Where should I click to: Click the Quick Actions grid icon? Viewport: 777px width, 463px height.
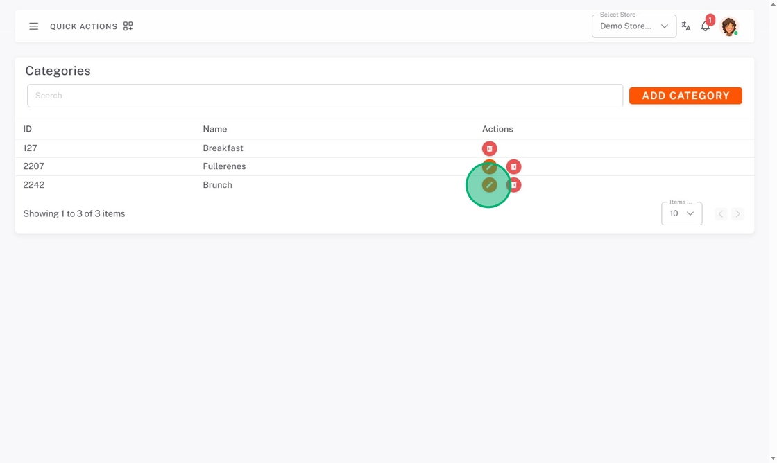(x=128, y=26)
